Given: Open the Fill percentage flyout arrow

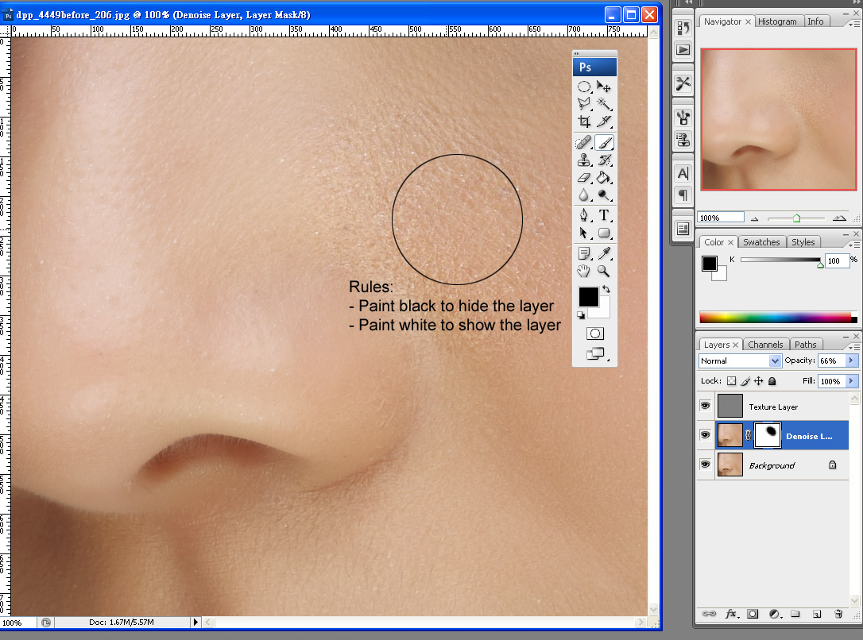Looking at the screenshot, I should coord(851,381).
